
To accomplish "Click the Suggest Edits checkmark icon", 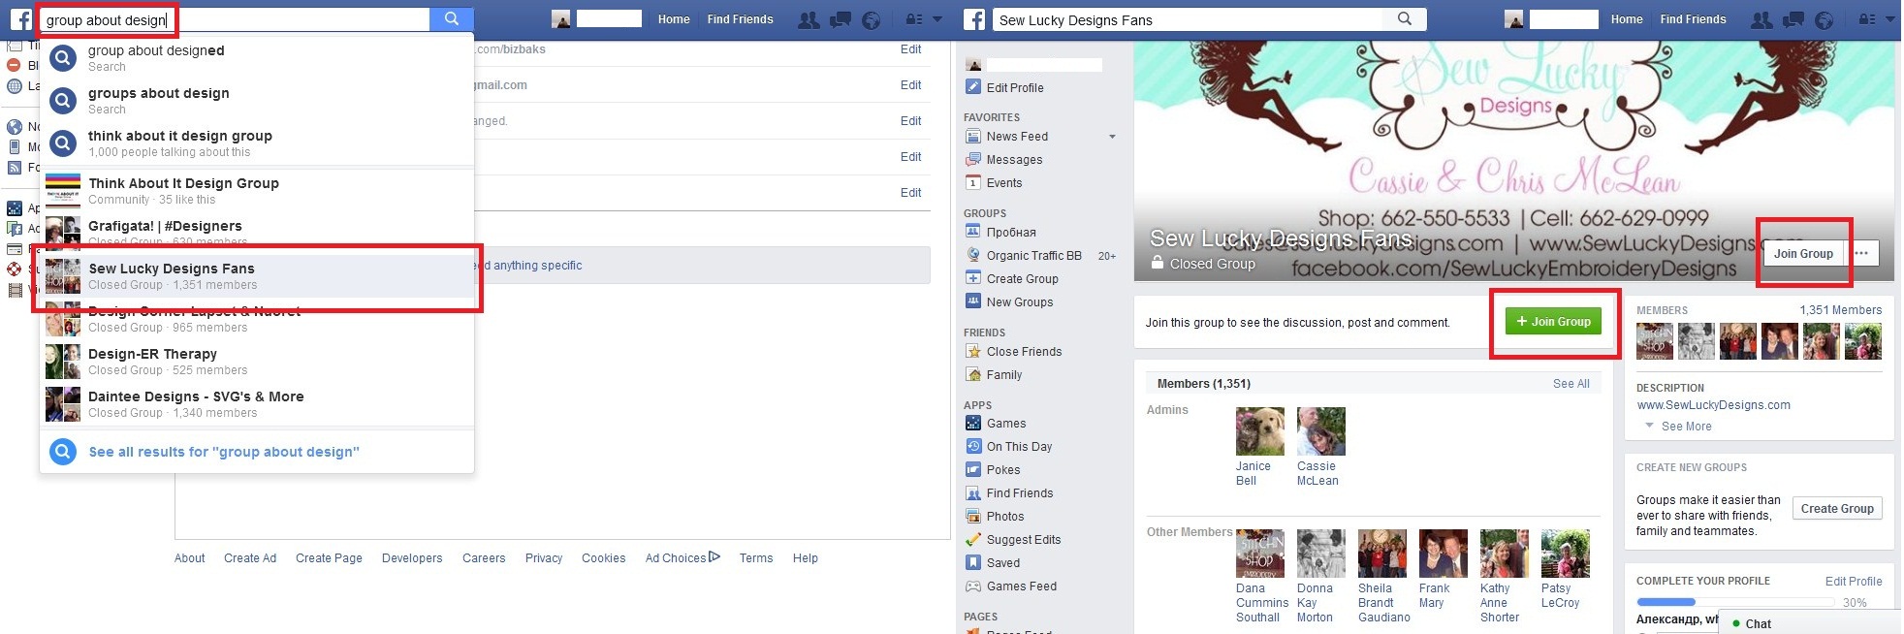I will tap(973, 540).
